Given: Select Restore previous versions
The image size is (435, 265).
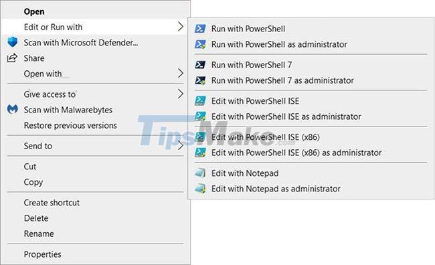Looking at the screenshot, I should (95, 125).
